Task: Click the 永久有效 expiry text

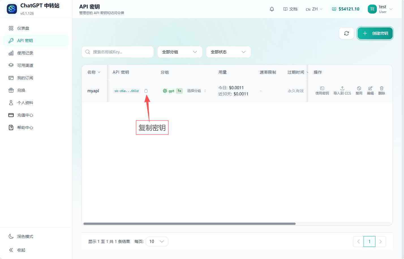Action: pos(296,91)
